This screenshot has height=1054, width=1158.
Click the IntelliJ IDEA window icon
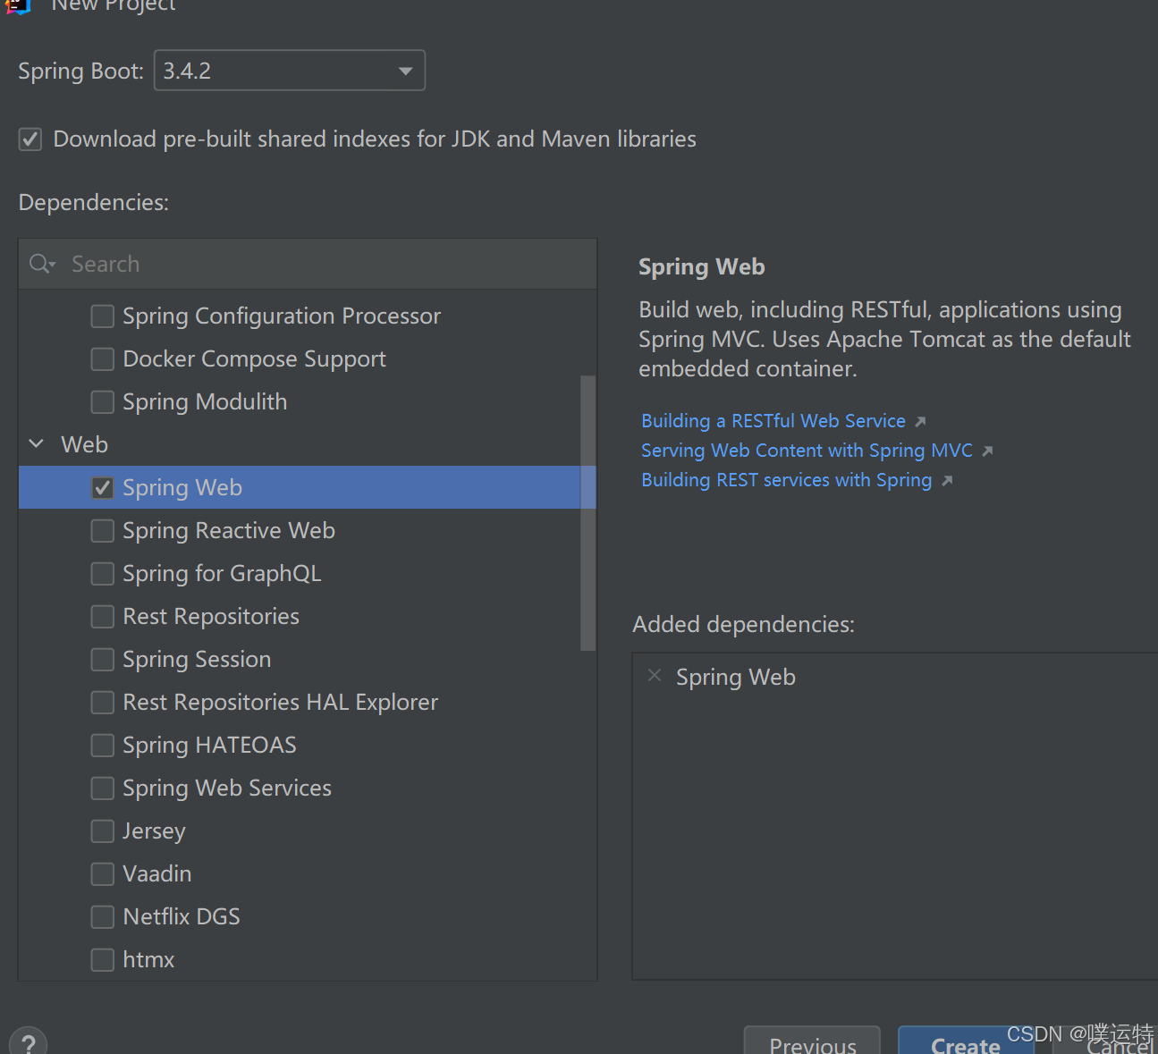click(x=18, y=6)
